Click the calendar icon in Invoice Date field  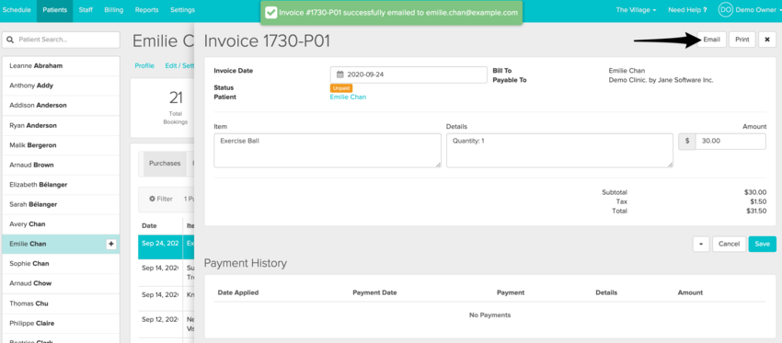pos(340,74)
